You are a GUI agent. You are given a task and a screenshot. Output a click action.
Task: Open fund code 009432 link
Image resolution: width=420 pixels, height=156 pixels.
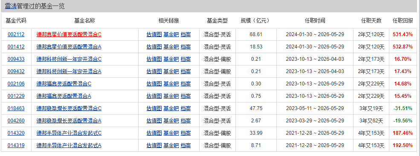(x=16, y=71)
